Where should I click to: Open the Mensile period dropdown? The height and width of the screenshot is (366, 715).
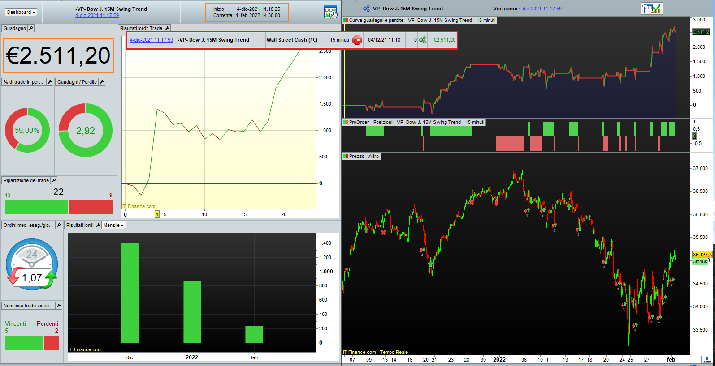[x=114, y=225]
